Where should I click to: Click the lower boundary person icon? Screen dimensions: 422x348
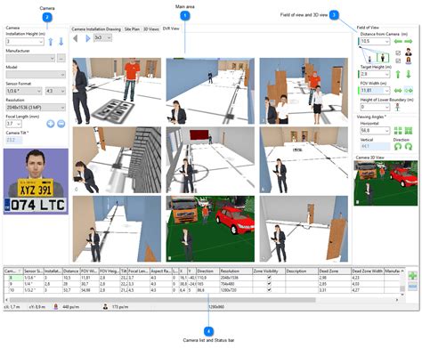pyautogui.click(x=398, y=107)
